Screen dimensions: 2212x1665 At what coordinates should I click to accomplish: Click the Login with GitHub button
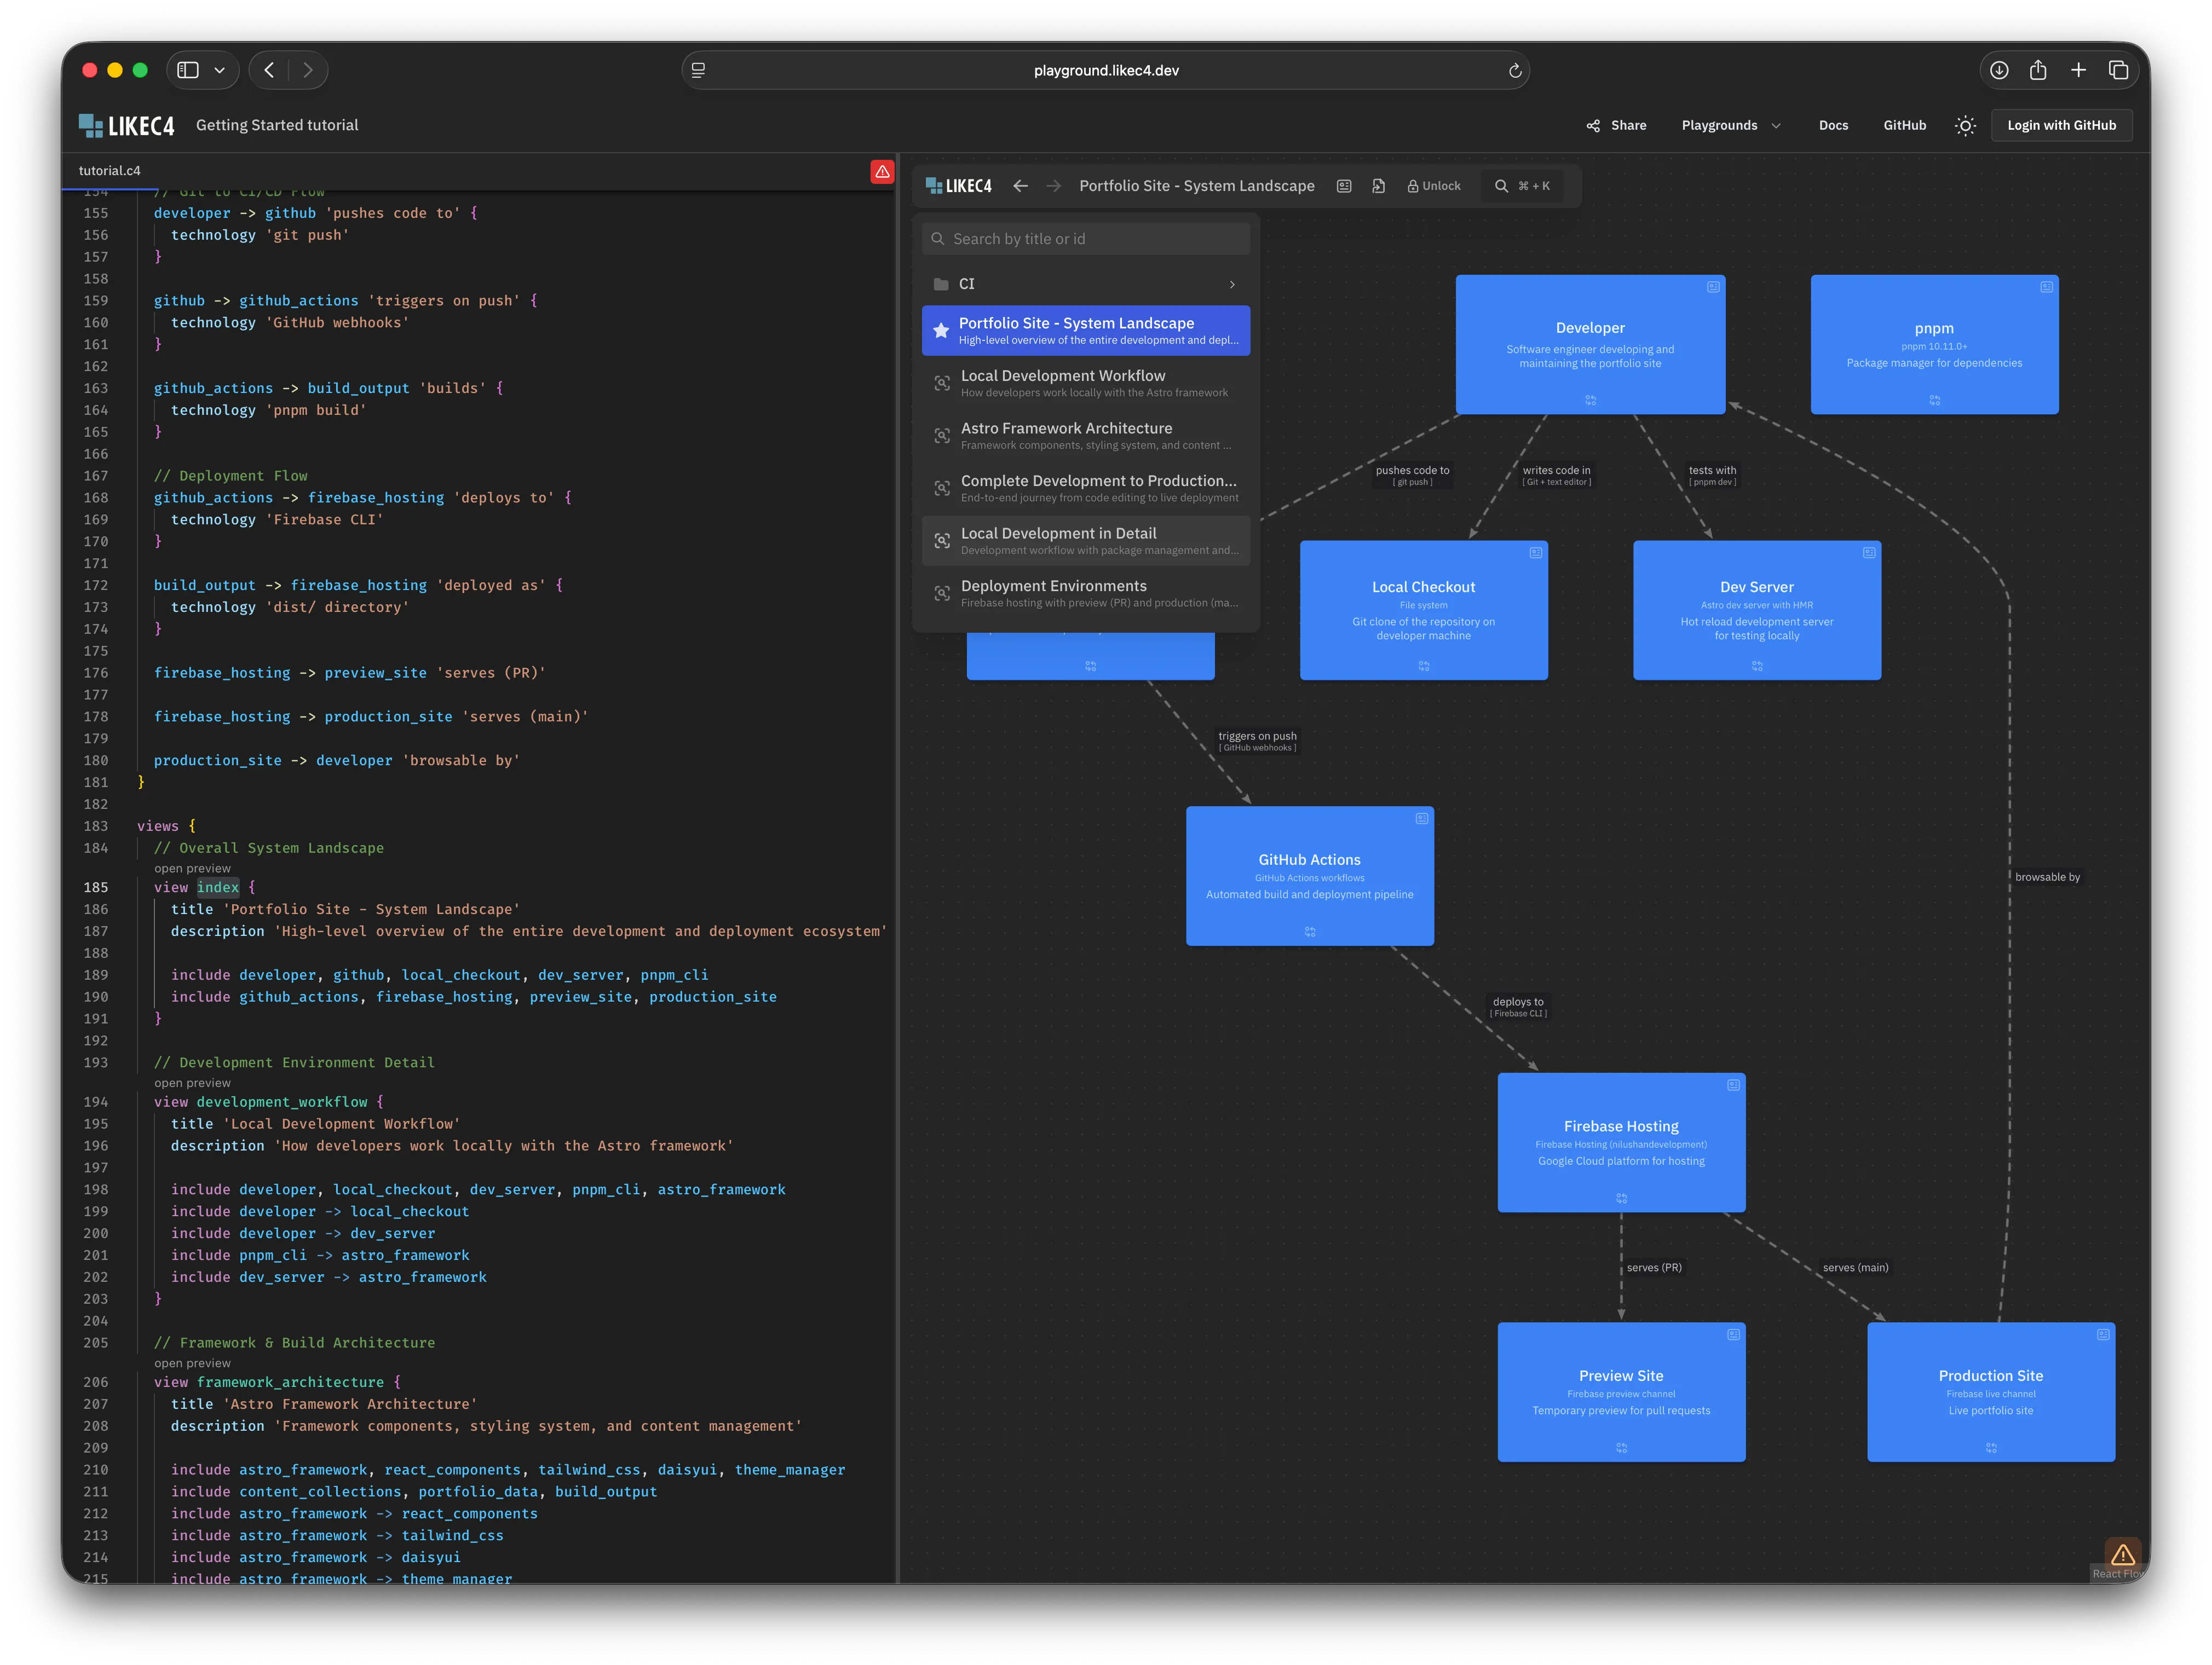pos(2061,125)
